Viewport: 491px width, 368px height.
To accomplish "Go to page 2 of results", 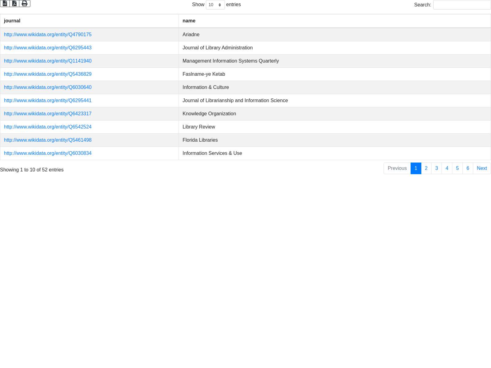I will [426, 168].
